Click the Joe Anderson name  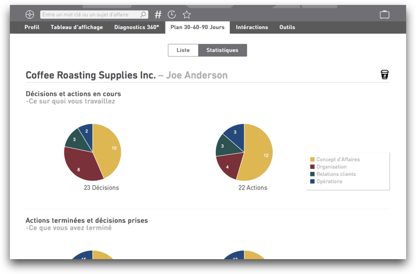click(197, 75)
